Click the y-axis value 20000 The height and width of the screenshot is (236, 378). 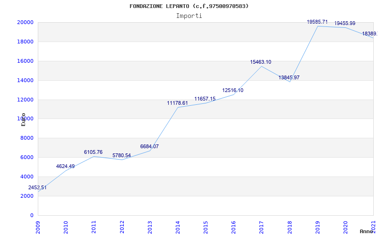point(25,22)
